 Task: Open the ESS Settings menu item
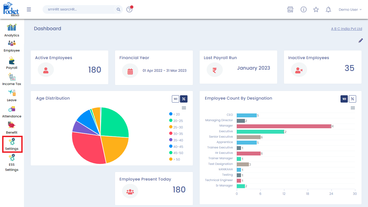pos(12,163)
